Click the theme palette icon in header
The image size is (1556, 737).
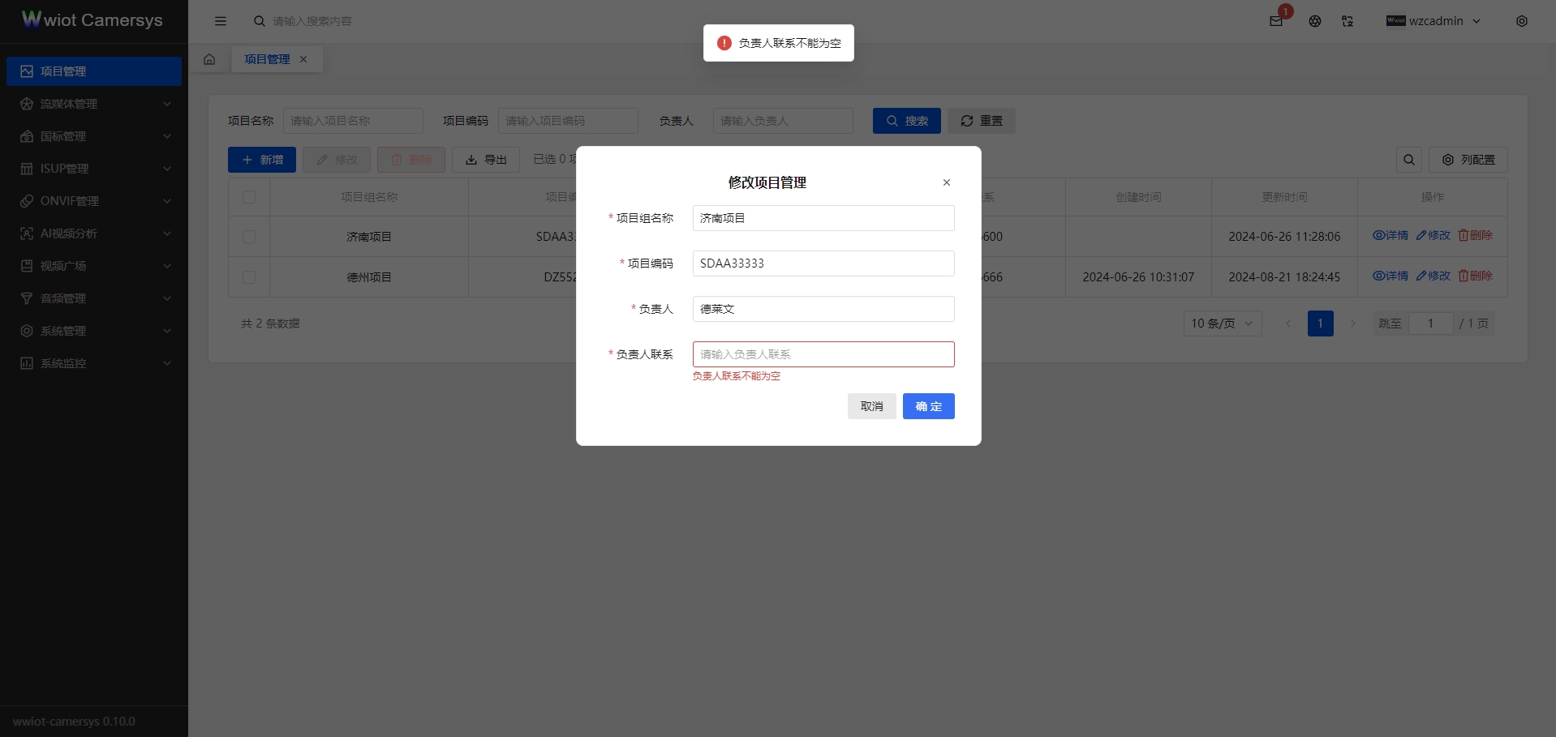[1315, 21]
